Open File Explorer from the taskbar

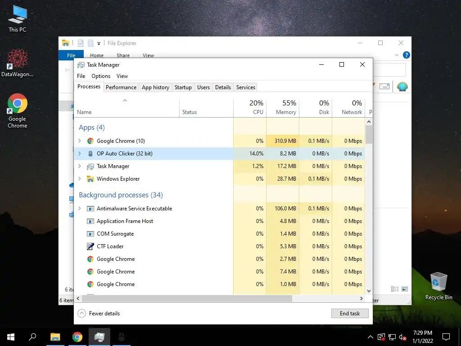[55, 337]
